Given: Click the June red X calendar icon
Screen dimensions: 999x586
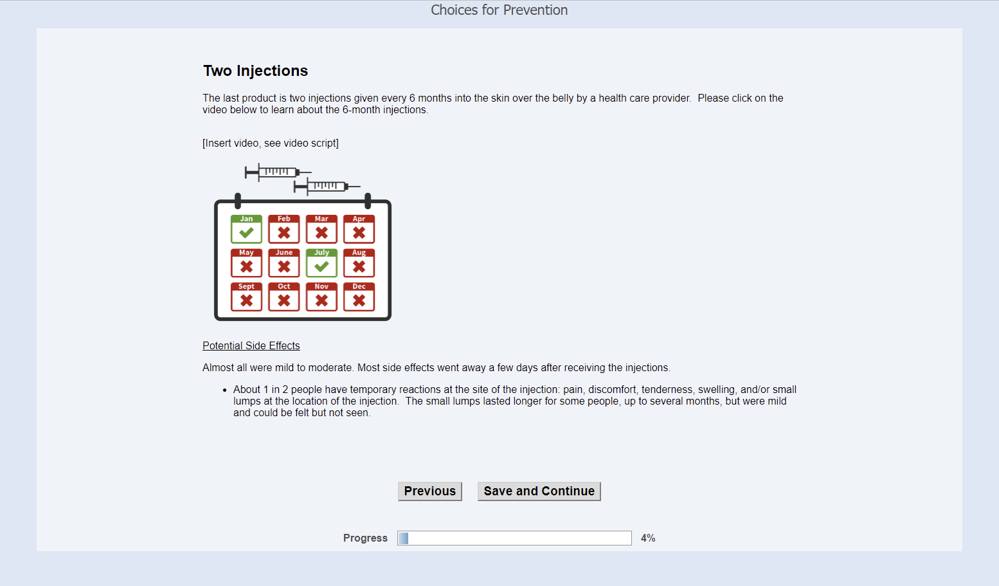Looking at the screenshot, I should pyautogui.click(x=283, y=263).
